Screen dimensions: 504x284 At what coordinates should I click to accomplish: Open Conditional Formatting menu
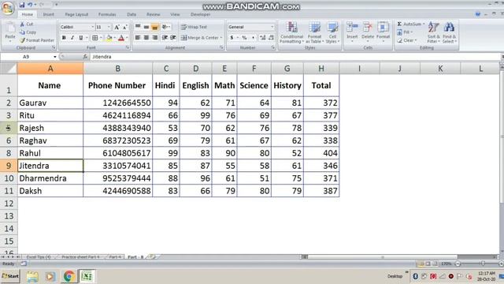(x=291, y=32)
